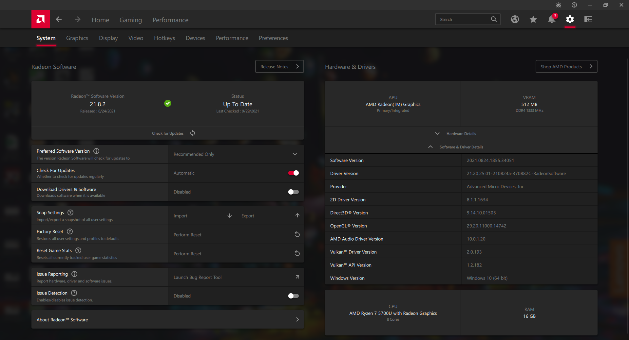Click the Import down arrow icon
Viewport: 629px width, 340px height.
(x=230, y=216)
